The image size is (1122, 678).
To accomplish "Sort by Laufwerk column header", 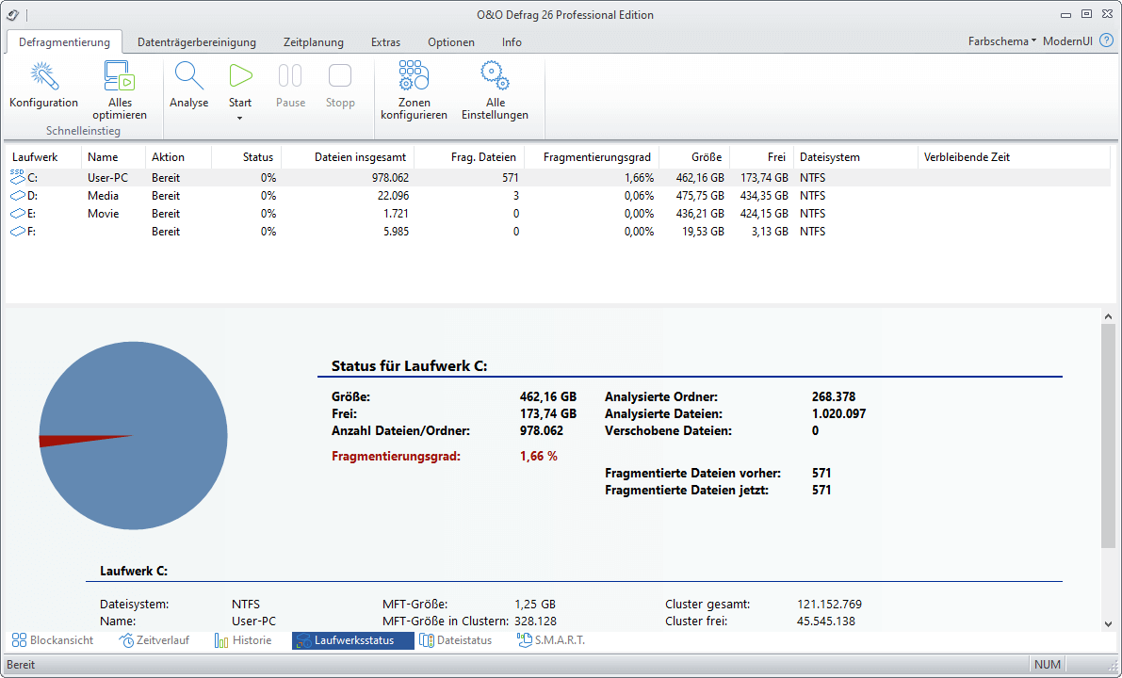I will pyautogui.click(x=43, y=156).
